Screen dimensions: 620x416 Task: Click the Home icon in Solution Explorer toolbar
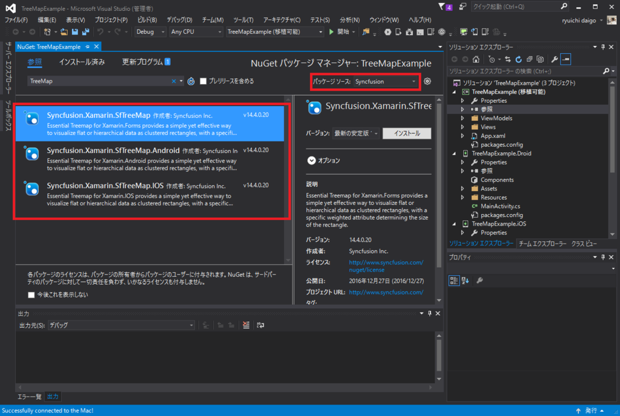[x=476, y=60]
